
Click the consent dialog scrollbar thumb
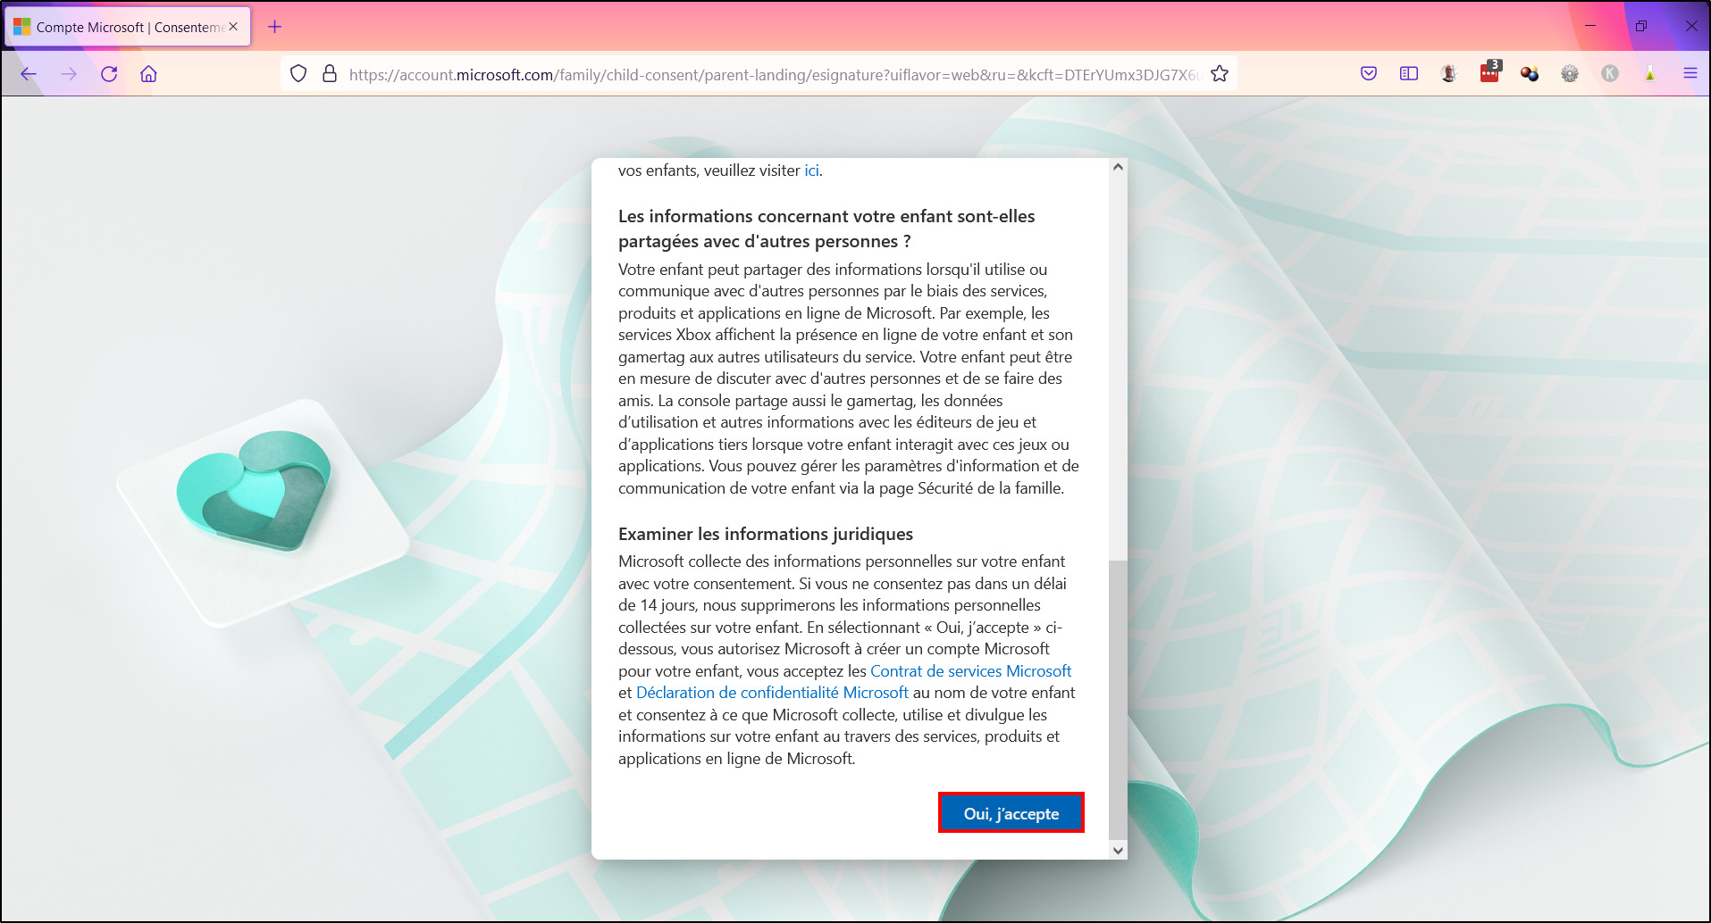point(1118,701)
